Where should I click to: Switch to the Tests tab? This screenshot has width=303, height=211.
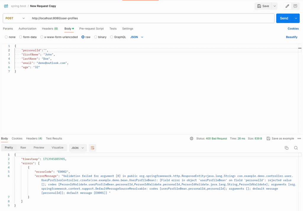tap(113, 28)
